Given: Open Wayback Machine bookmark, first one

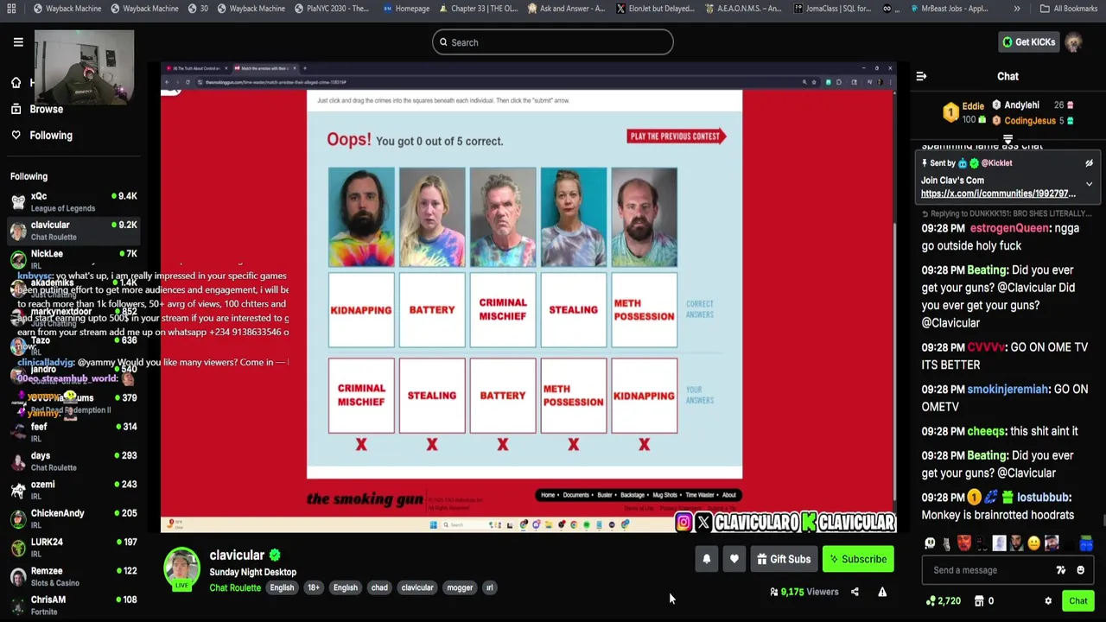Looking at the screenshot, I should coord(67,8).
